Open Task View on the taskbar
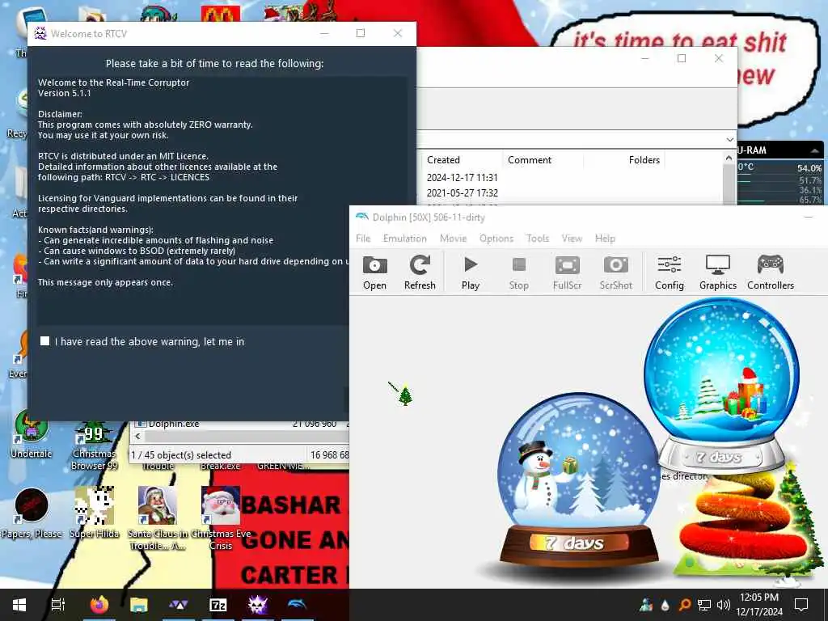The height and width of the screenshot is (621, 828). pos(57,605)
